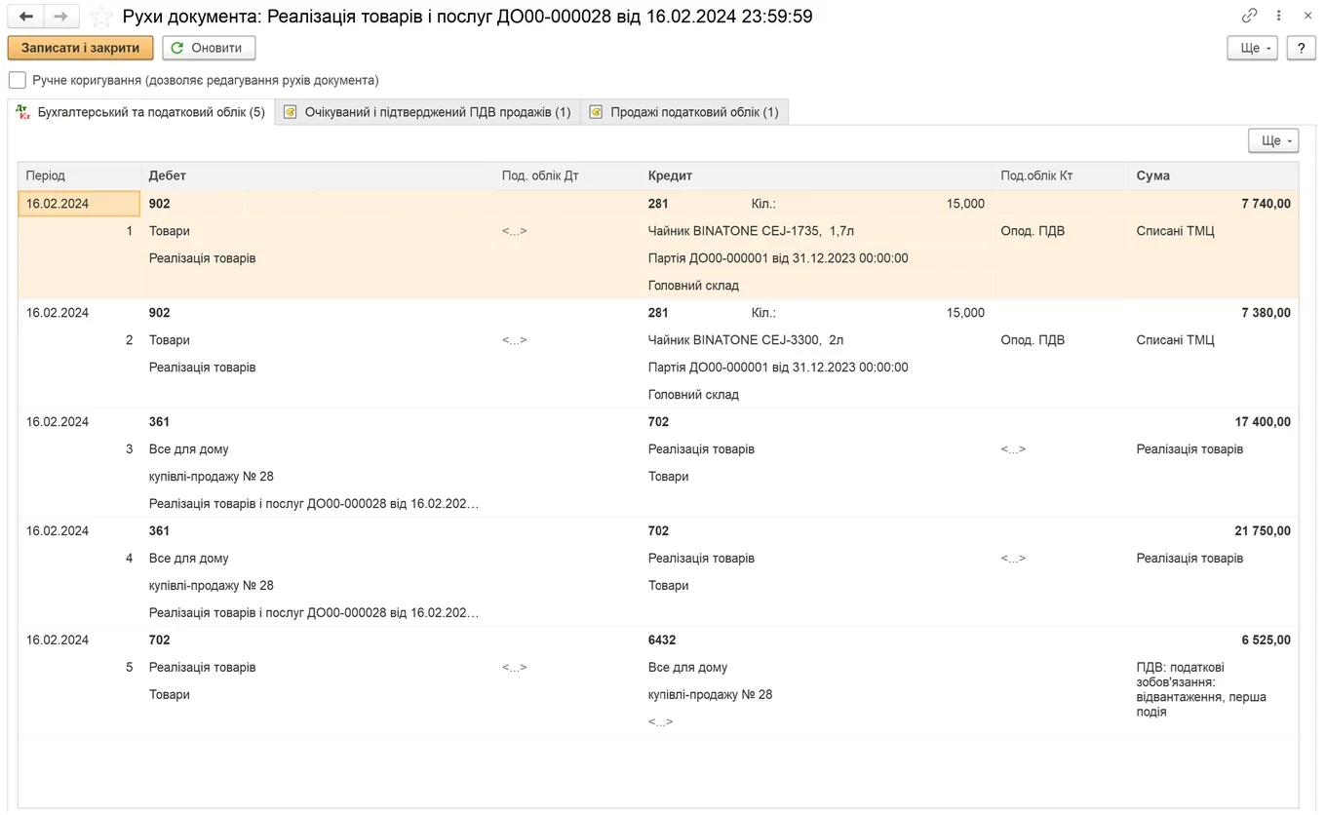Viewport: 1326px width, 815px height.
Task: Add document to favorites with star icon
Action: click(x=100, y=17)
